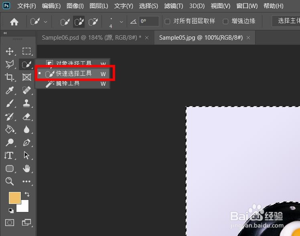Choose New Selection mode in options bar
This screenshot has width=300, height=236.
coord(65,22)
